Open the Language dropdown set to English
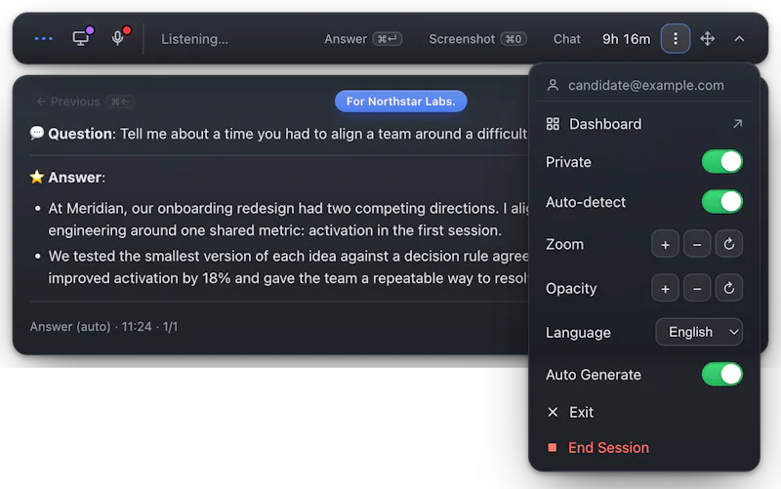Viewport: 781px width, 489px height. pyautogui.click(x=699, y=332)
